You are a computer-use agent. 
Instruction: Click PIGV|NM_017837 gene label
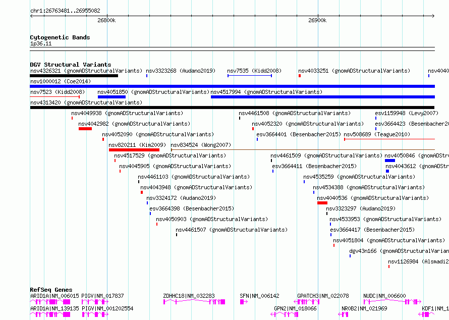point(102,296)
